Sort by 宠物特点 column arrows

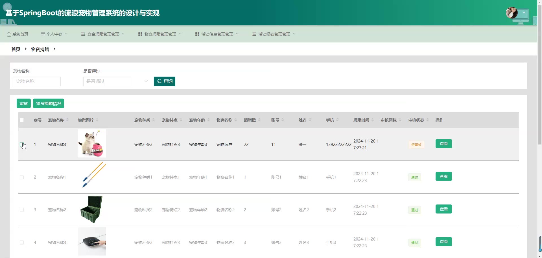(181, 120)
